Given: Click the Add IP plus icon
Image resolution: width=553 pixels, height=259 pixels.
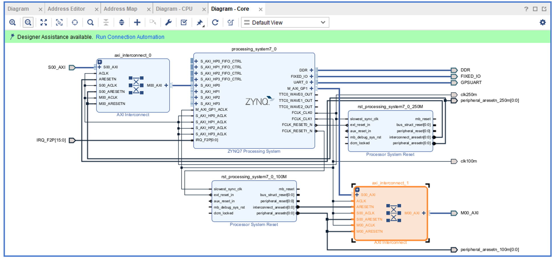Looking at the screenshot, I should tap(137, 23).
